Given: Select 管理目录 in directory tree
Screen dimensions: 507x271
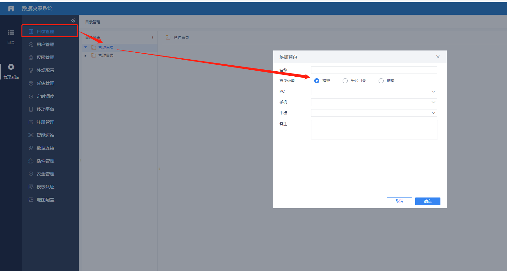Looking at the screenshot, I should [106, 56].
